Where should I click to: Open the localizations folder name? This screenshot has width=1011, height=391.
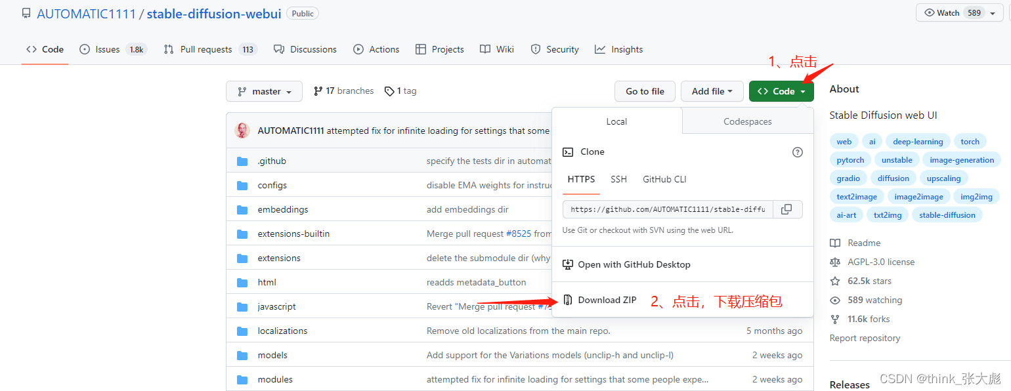click(282, 331)
